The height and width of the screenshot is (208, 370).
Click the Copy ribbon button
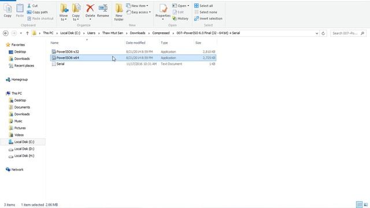(8, 10)
